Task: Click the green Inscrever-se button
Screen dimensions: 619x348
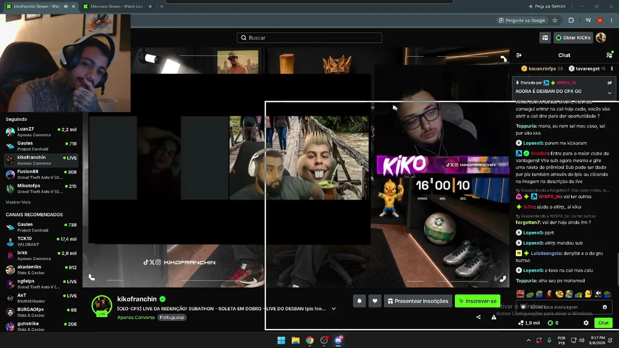Action: tap(478, 301)
